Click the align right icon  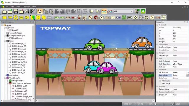pos(62,11)
